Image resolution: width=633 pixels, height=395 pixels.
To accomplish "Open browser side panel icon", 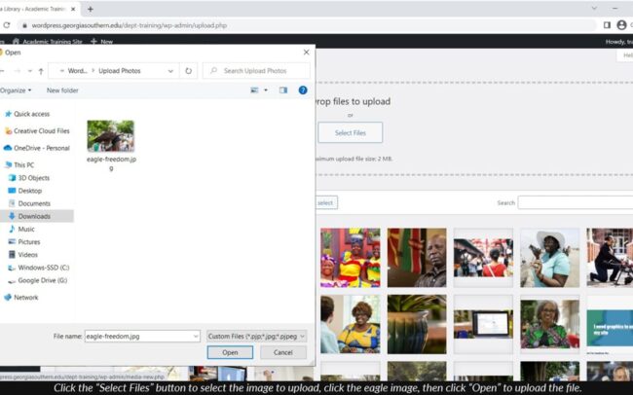I will coord(607,25).
